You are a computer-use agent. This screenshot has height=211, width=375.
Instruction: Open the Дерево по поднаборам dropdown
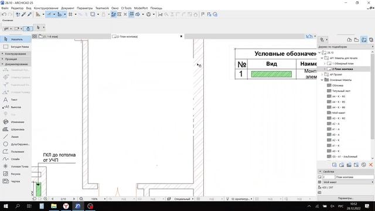(346, 47)
